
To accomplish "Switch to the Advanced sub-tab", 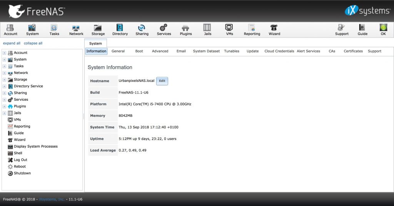I will coord(160,51).
